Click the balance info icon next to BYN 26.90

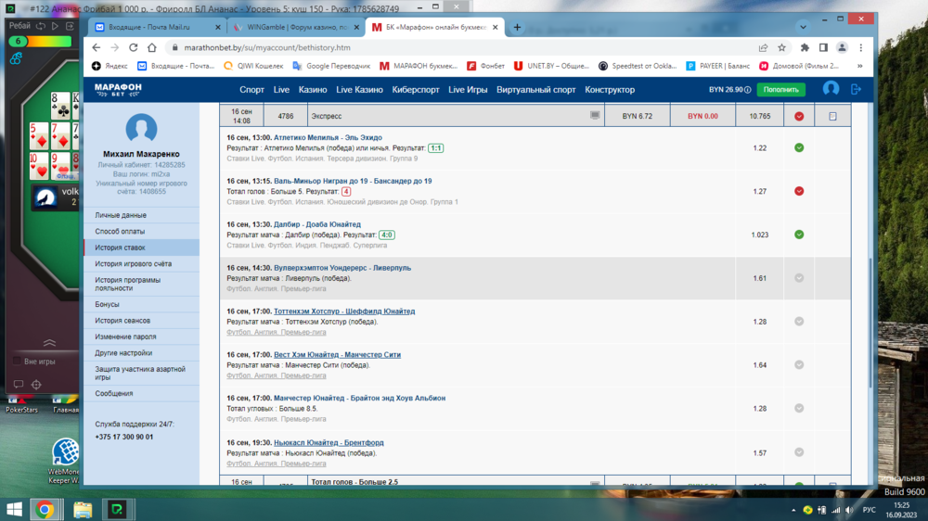[x=748, y=90]
